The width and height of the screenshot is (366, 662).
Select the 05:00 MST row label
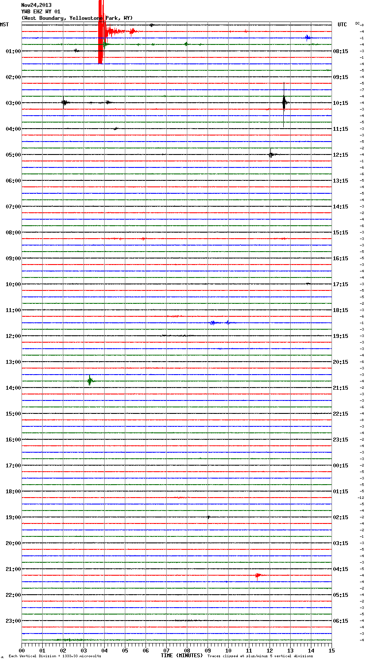(13, 154)
